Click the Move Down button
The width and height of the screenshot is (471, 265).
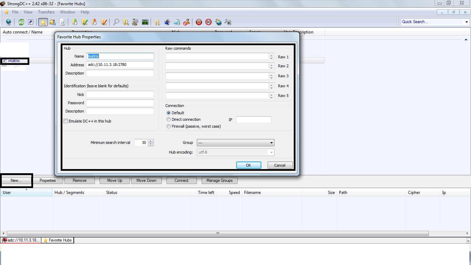147,180
